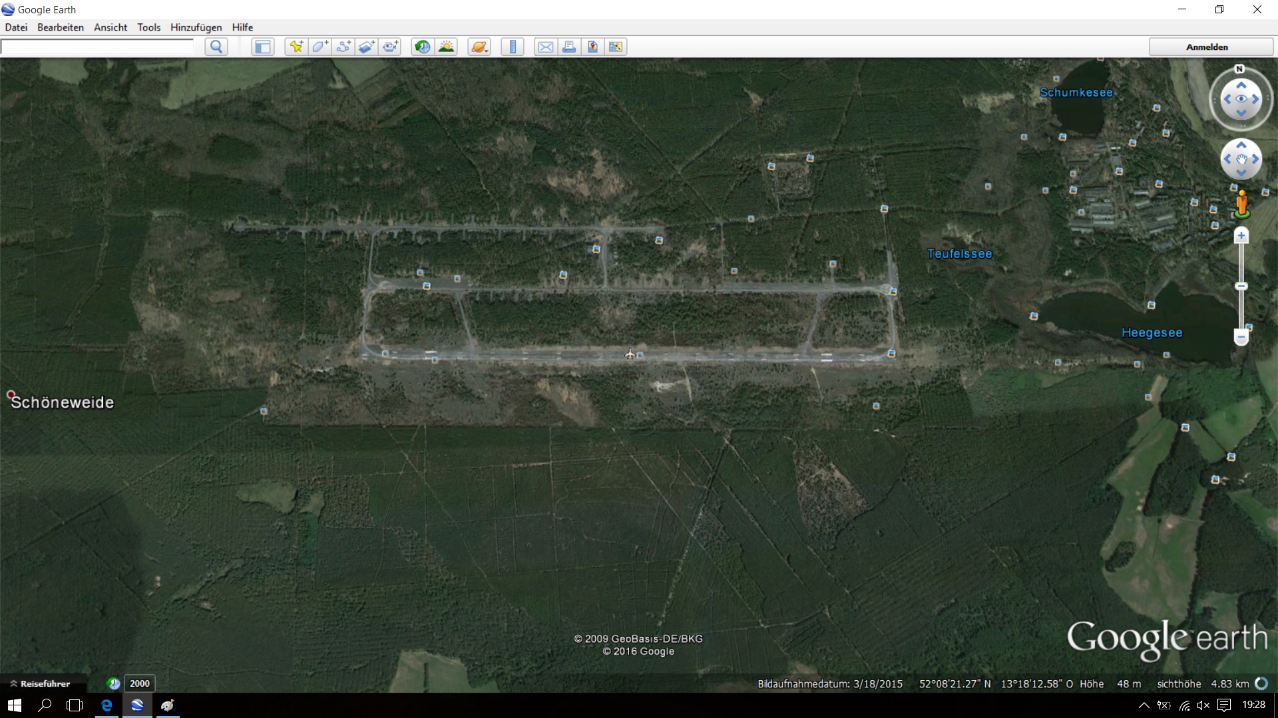Click in the search input field
Viewport: 1278px width, 718px height.
click(97, 47)
